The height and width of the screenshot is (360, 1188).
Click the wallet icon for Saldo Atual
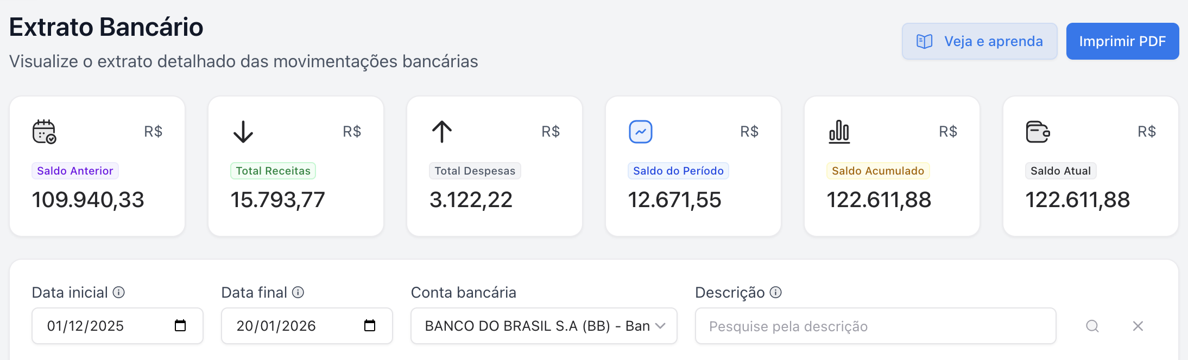[1038, 132]
